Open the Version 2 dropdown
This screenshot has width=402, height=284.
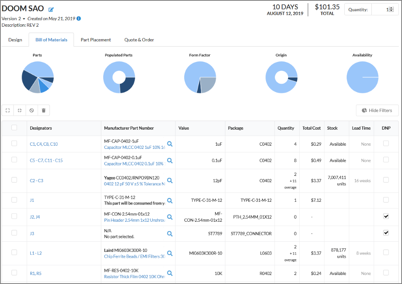tap(24, 19)
